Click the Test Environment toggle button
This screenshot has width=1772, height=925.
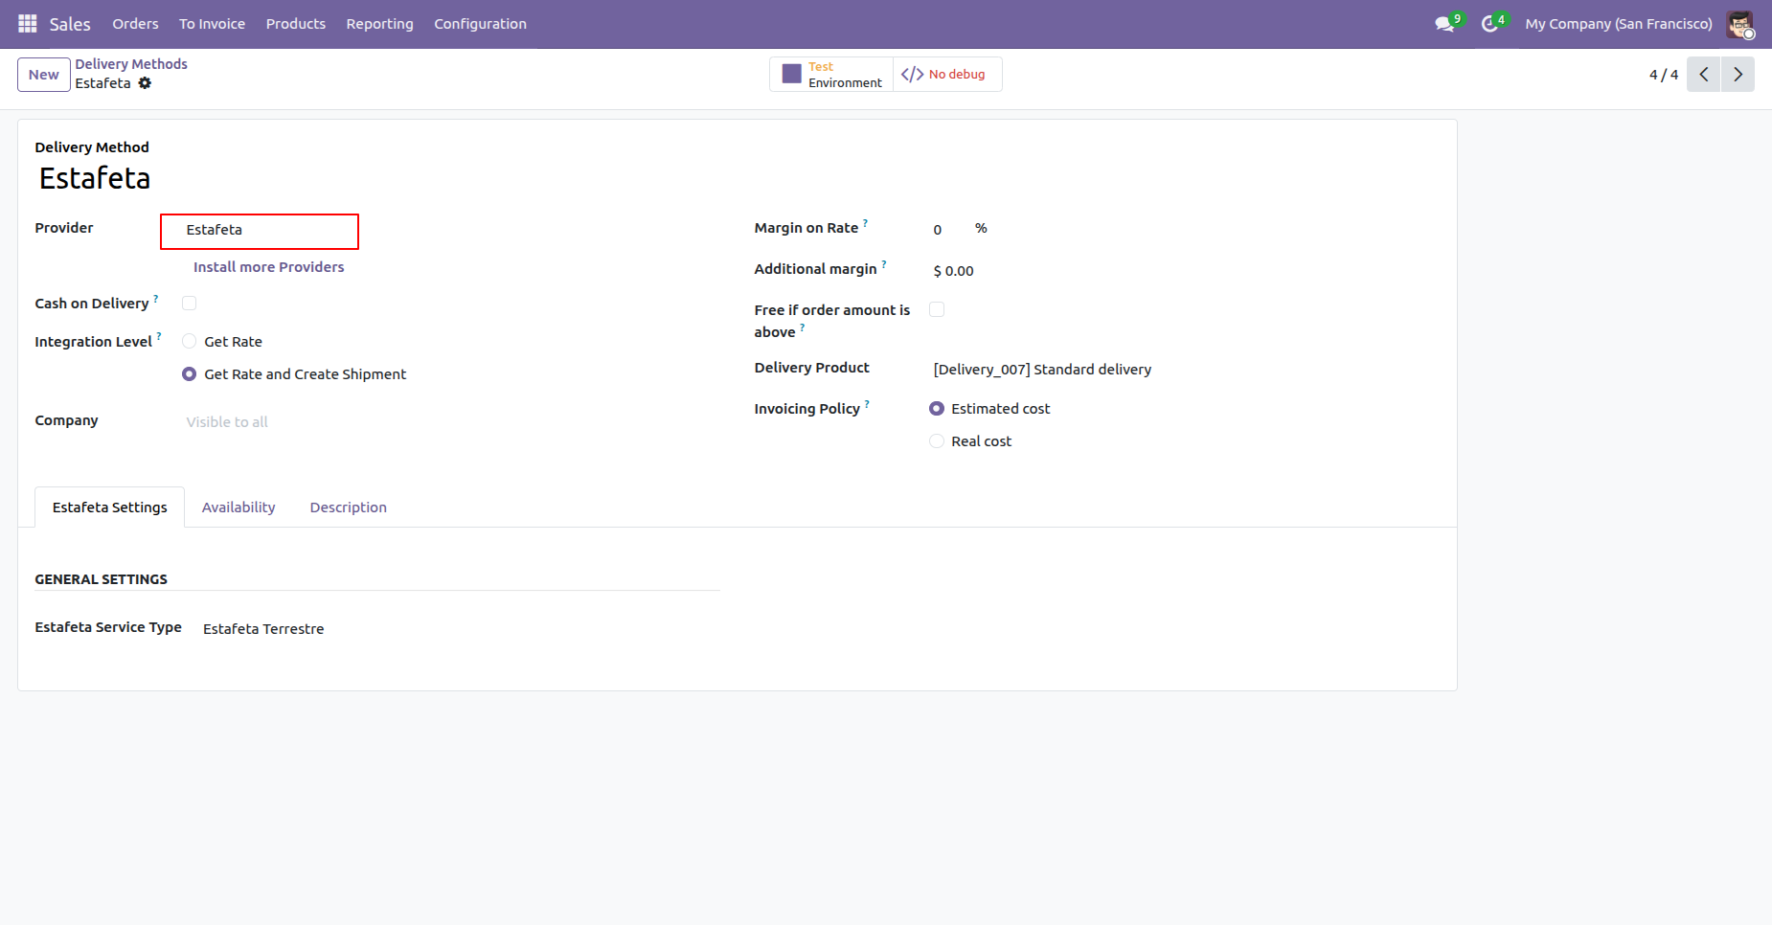point(831,75)
